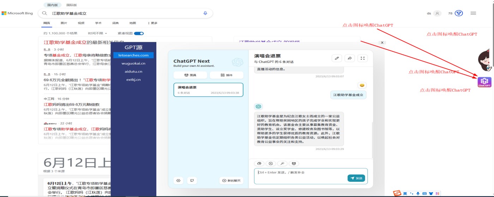Click the IME microphone icon in the tray bar
The image size is (494, 197).
418,193
